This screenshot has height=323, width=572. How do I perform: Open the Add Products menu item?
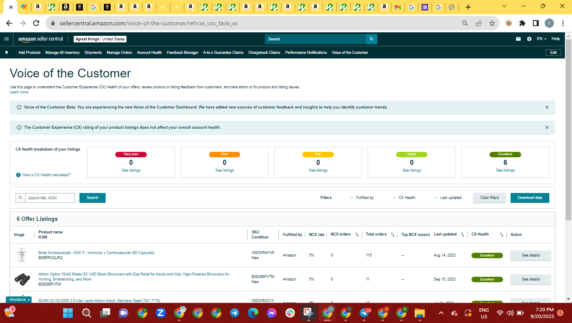point(29,53)
